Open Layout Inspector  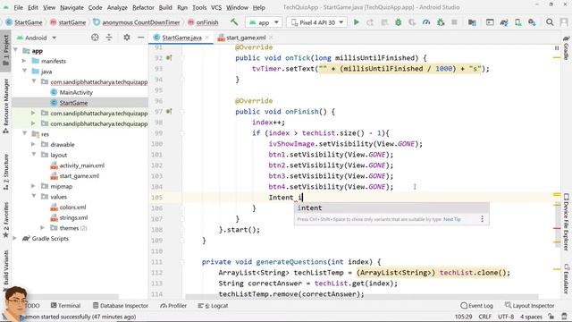[x=530, y=306]
